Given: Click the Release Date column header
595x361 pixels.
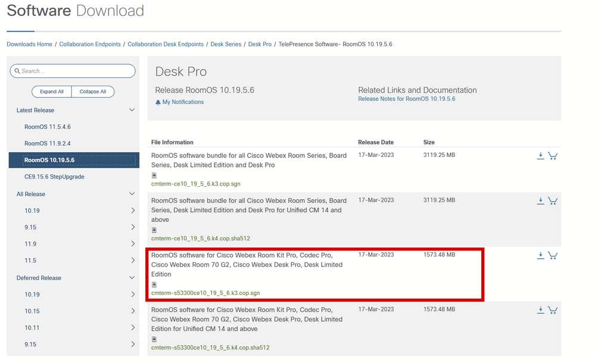Looking at the screenshot, I should pos(376,142).
